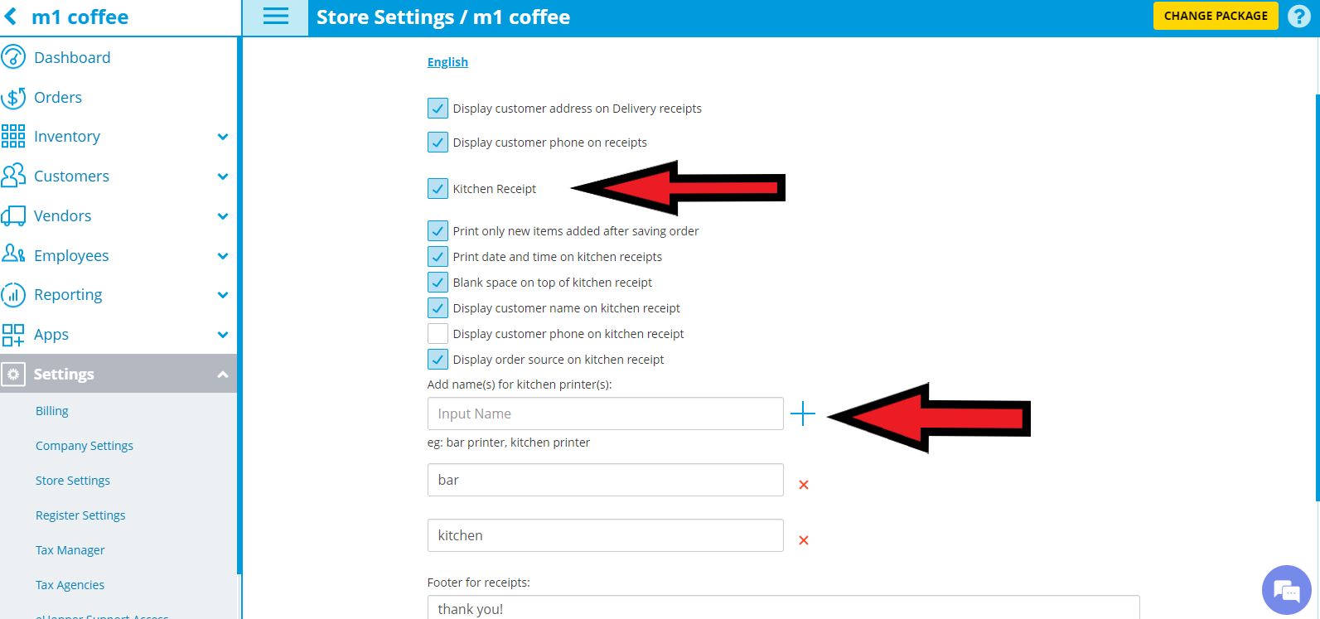Click the CHANGE PACKAGE button
This screenshot has width=1320, height=619.
coord(1216,16)
